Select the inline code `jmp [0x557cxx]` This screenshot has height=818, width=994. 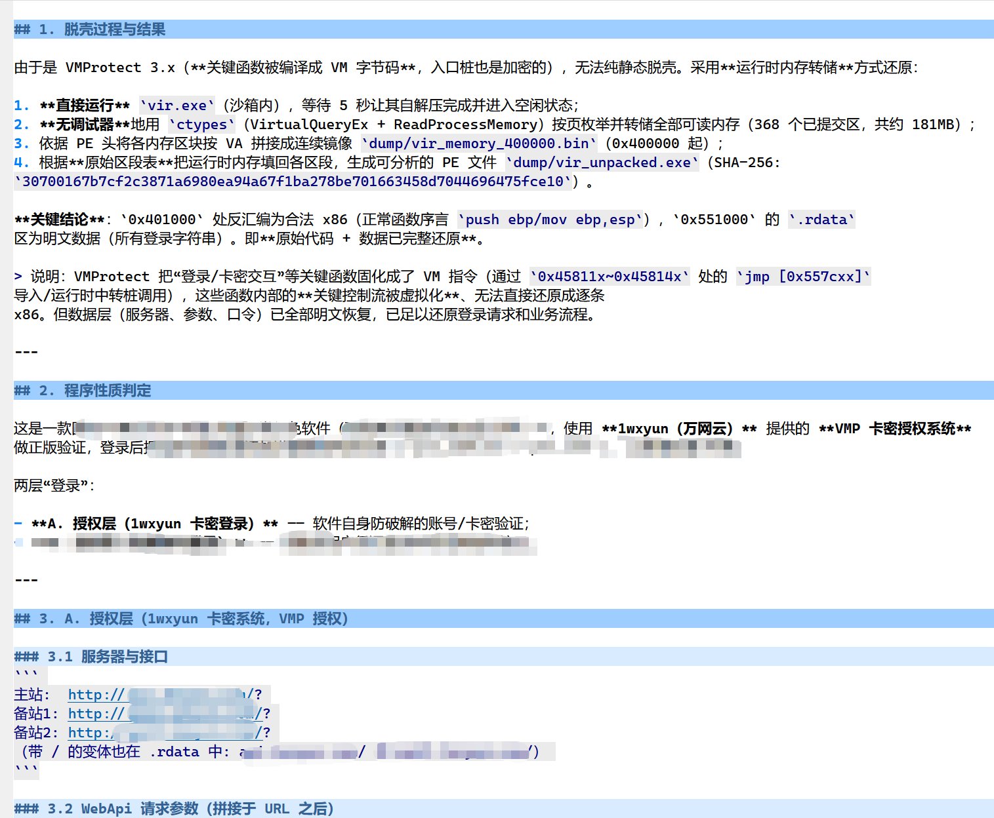pos(803,277)
